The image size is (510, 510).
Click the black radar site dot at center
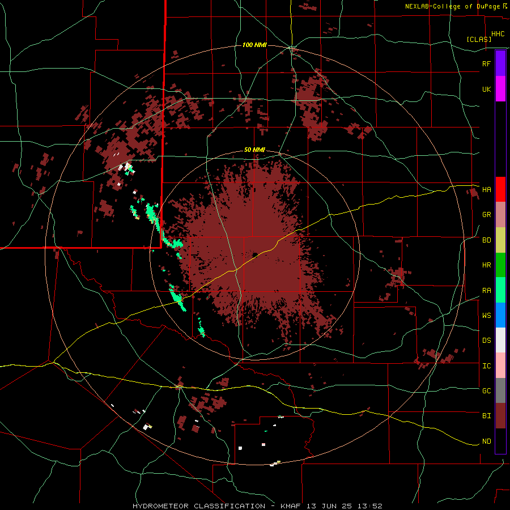tap(255, 254)
